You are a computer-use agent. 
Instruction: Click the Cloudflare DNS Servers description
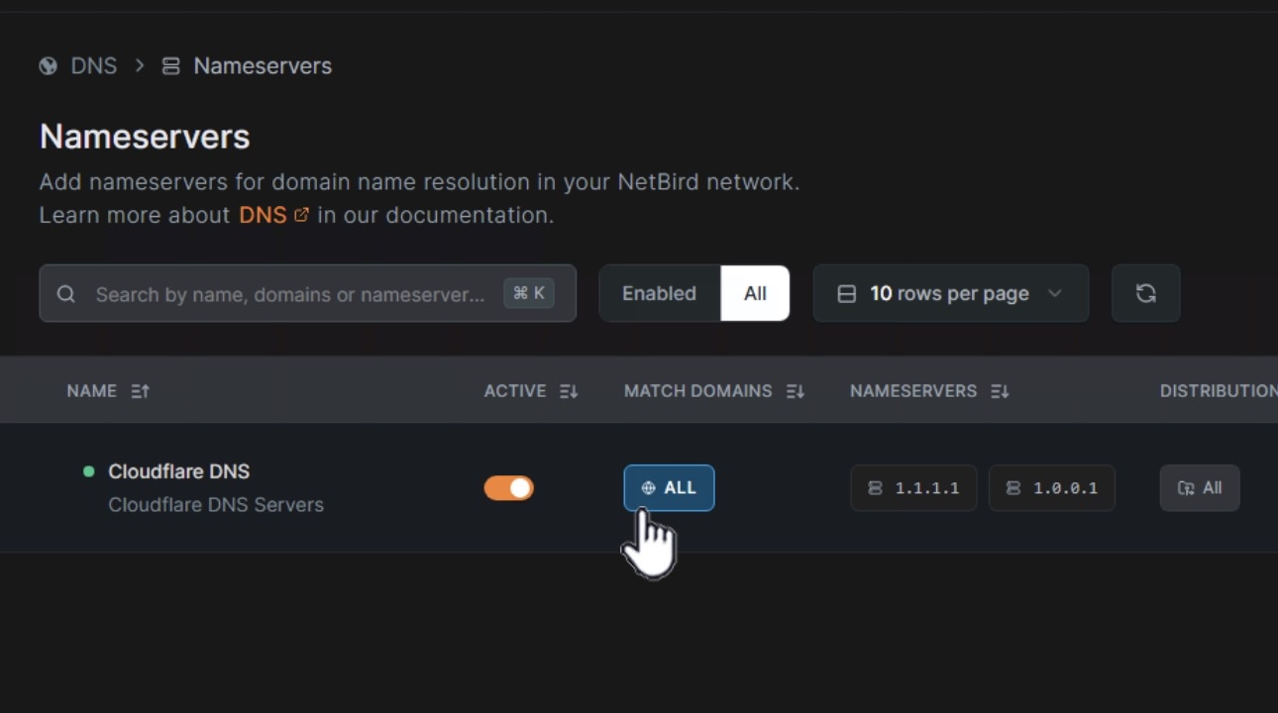click(x=216, y=505)
